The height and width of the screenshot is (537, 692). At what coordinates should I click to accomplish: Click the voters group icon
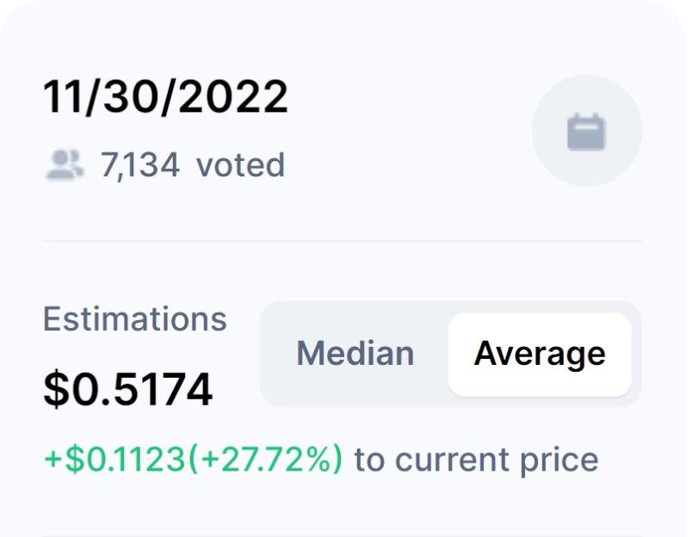[x=65, y=164]
